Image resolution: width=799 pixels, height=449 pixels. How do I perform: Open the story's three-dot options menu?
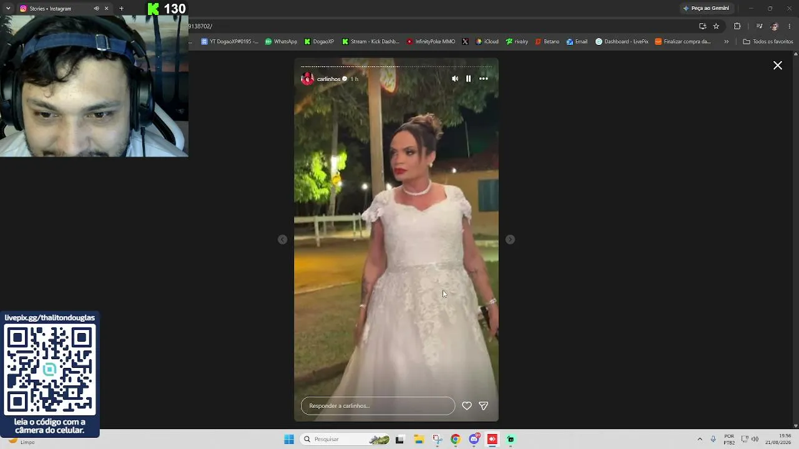484,79
